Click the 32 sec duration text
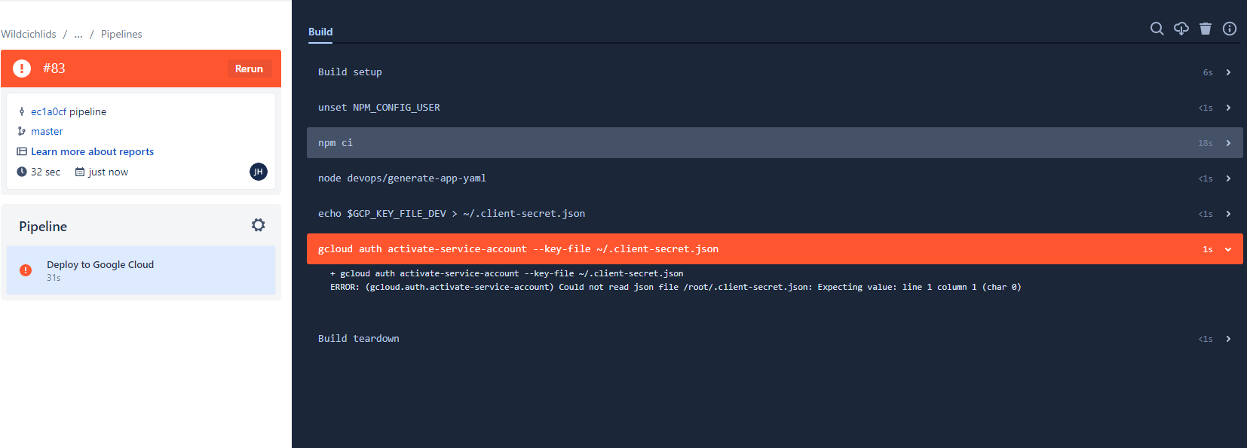Viewport: 1247px width, 448px height. (x=45, y=172)
